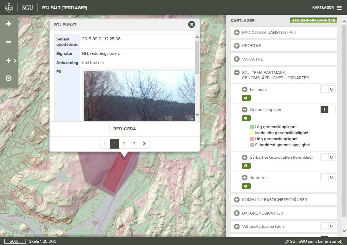Click the KARTLAGER panel heading
347x245 pixels.
[x=243, y=21]
